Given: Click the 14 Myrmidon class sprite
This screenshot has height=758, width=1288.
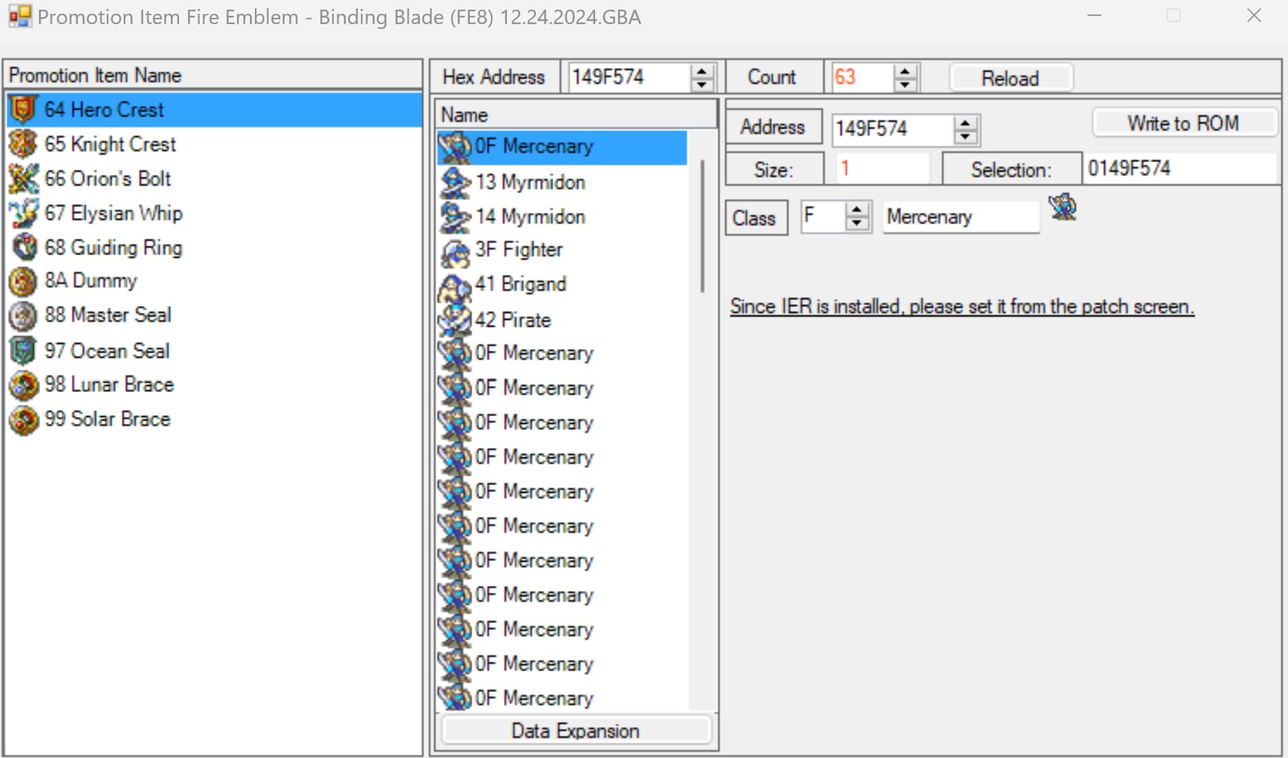Looking at the screenshot, I should tap(455, 216).
